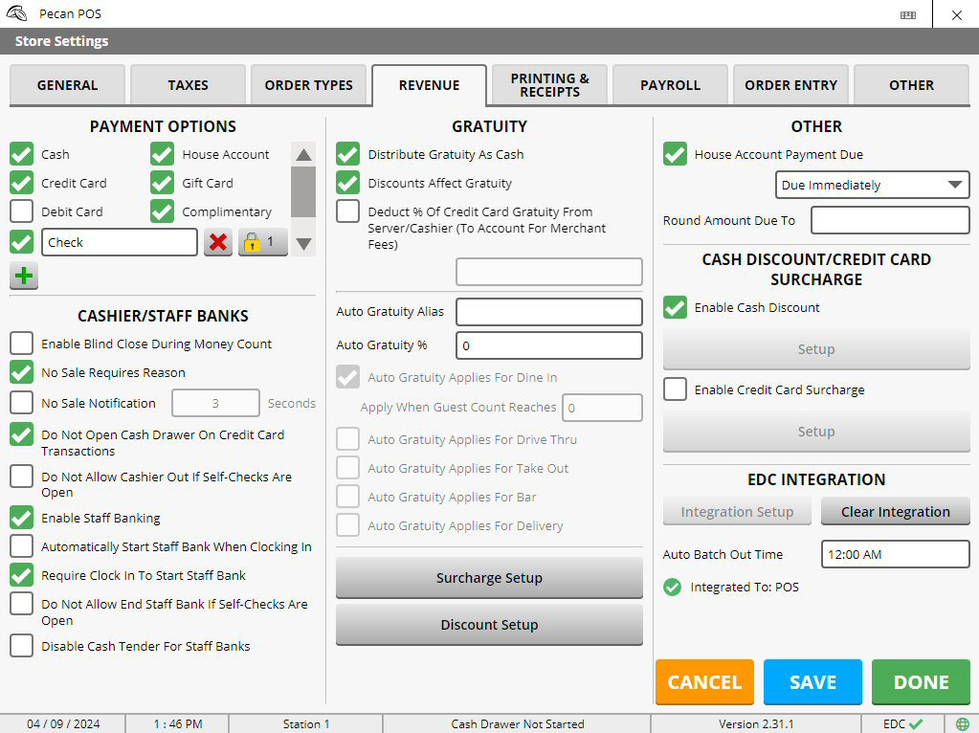Select the REVENUE tab
The image size is (979, 733).
(x=429, y=85)
